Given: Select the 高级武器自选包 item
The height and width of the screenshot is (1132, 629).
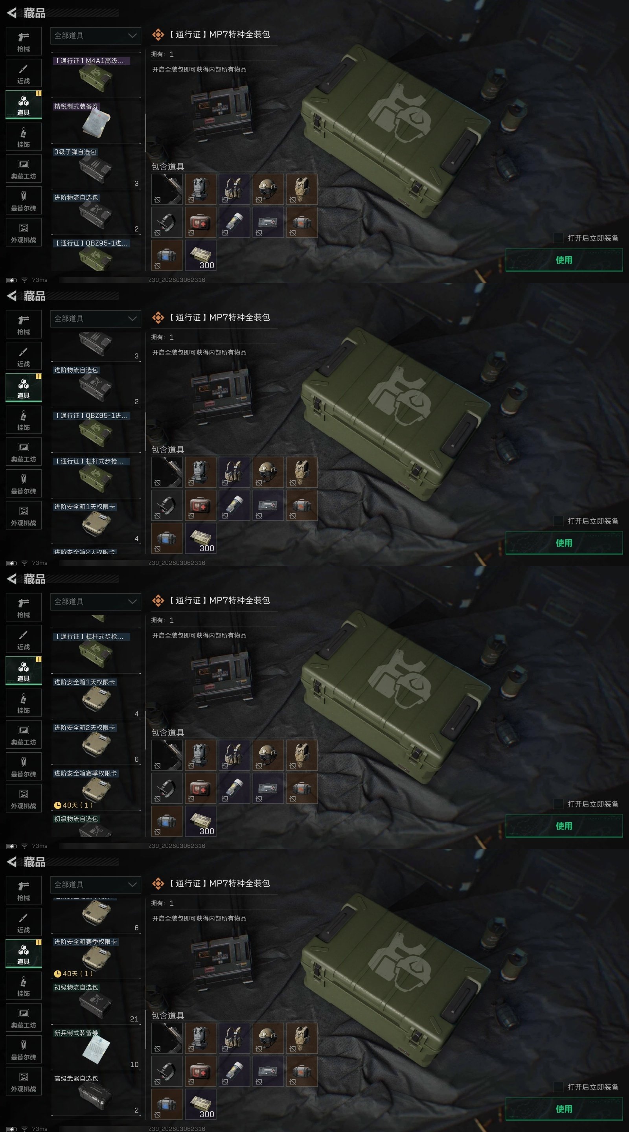Looking at the screenshot, I should pos(96,1094).
